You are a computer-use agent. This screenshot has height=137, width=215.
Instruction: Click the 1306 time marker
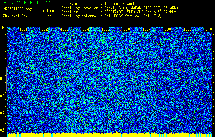pos(126,29)
